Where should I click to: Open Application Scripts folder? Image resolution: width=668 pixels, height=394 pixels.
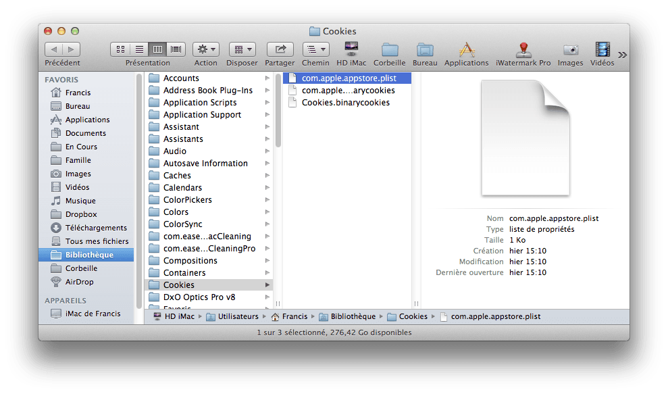(209, 102)
